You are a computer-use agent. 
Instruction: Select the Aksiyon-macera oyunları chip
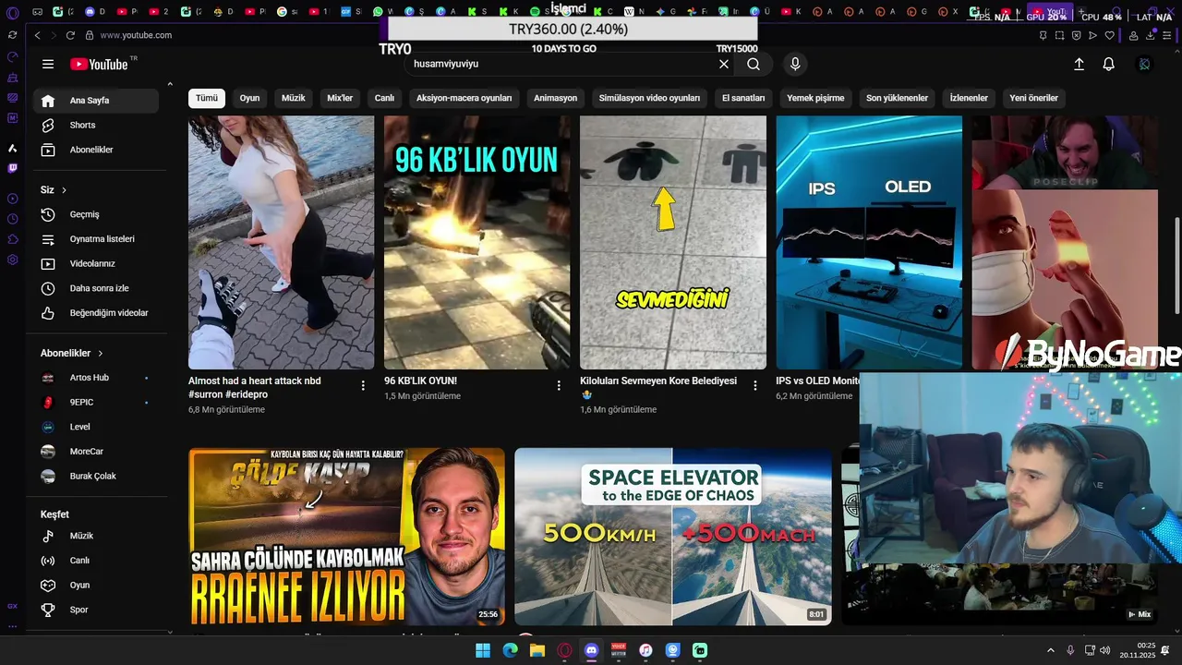click(x=464, y=98)
